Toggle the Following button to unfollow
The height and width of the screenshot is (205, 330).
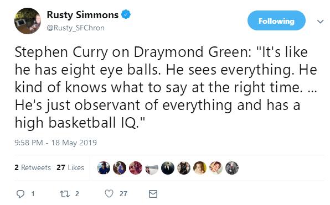point(276,20)
